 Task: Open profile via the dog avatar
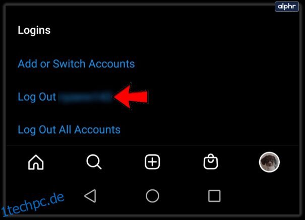click(269, 162)
